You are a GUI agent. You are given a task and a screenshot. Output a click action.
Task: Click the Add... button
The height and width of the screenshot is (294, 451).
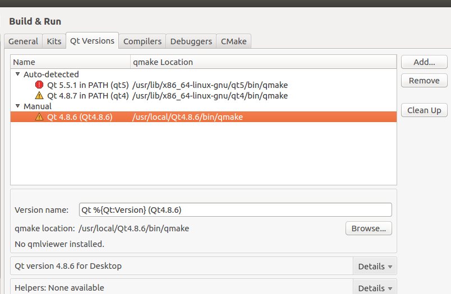pyautogui.click(x=424, y=62)
